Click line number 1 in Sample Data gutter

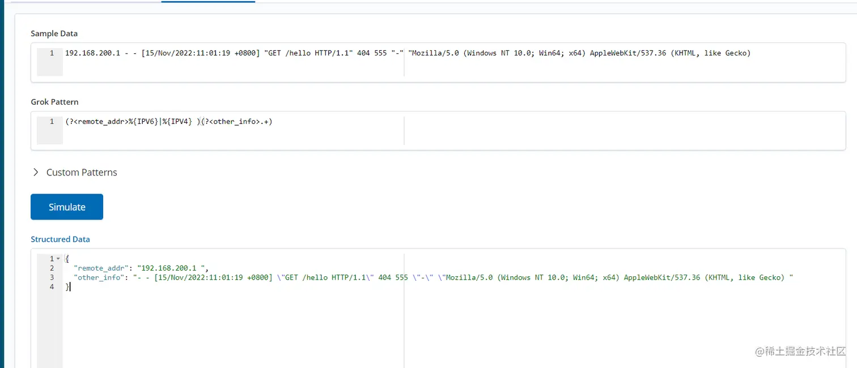[x=52, y=53]
